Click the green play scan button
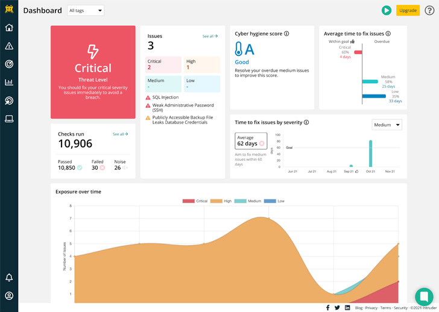Image resolution: width=439 pixels, height=312 pixels. tap(387, 10)
